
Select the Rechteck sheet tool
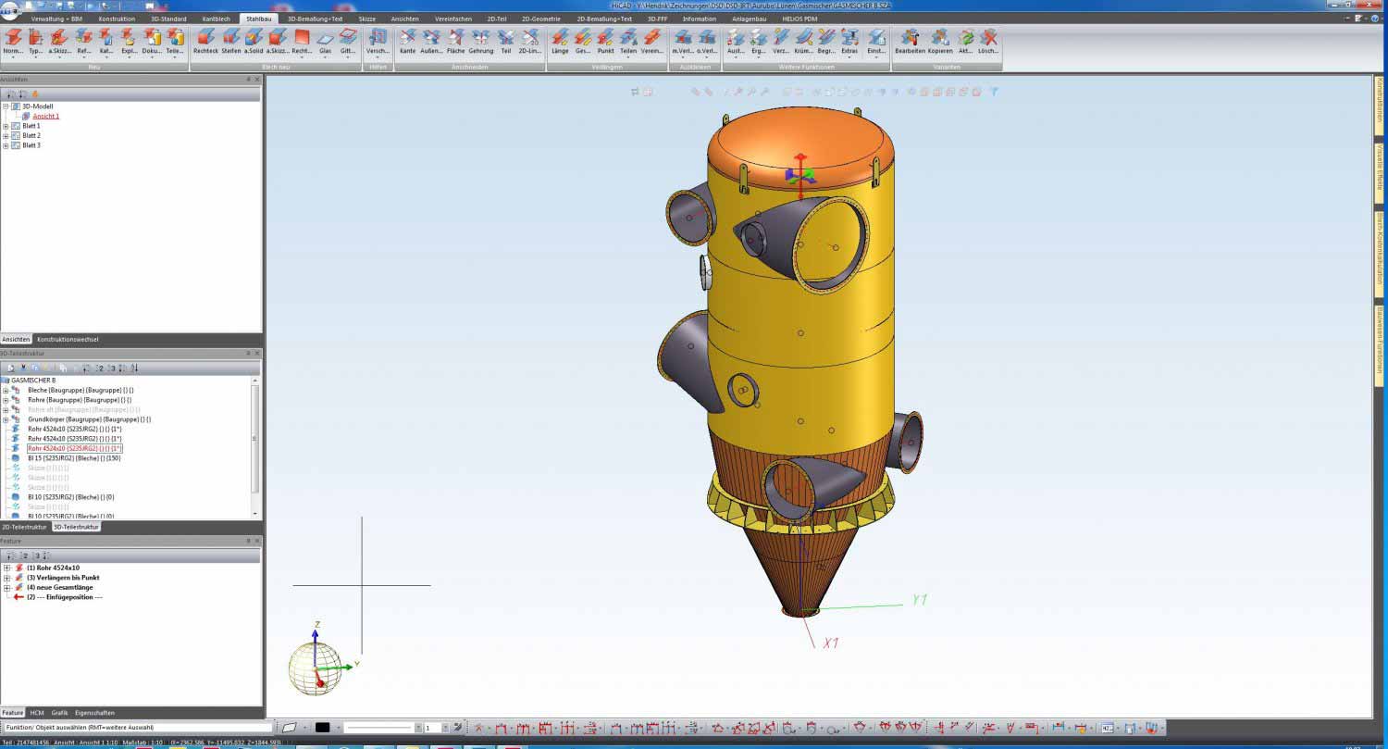click(x=205, y=42)
